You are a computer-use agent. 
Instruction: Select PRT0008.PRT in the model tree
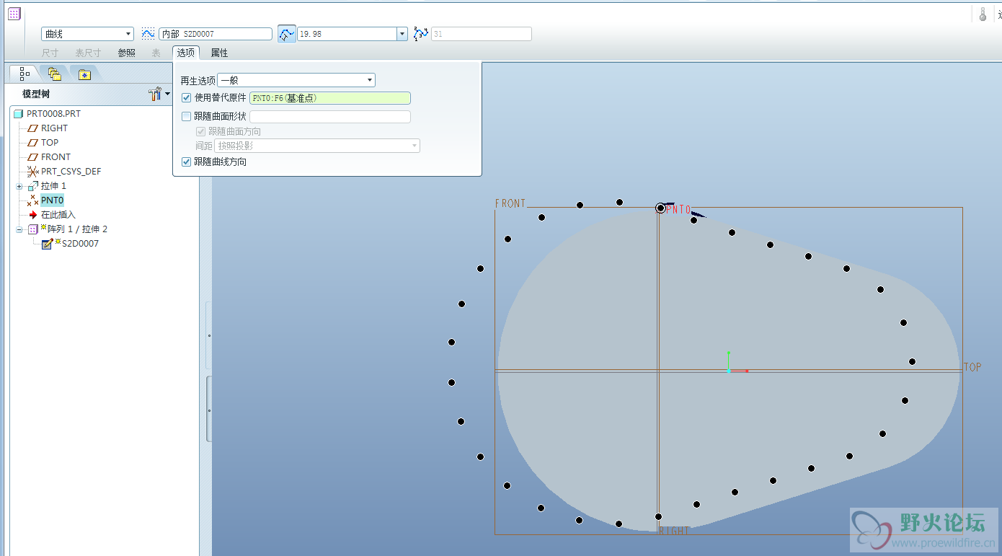click(x=53, y=113)
